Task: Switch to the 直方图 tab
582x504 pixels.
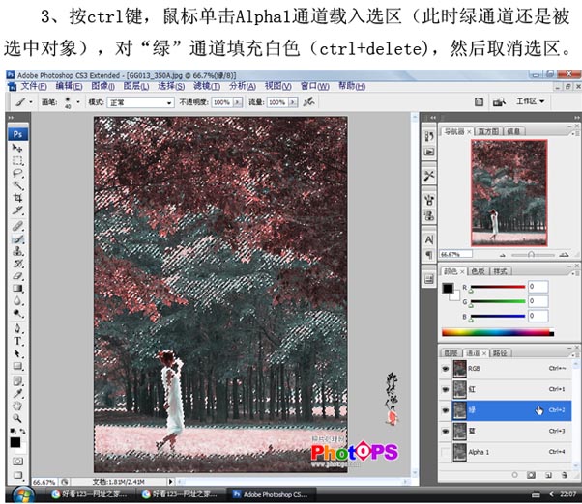Action: 488,131
